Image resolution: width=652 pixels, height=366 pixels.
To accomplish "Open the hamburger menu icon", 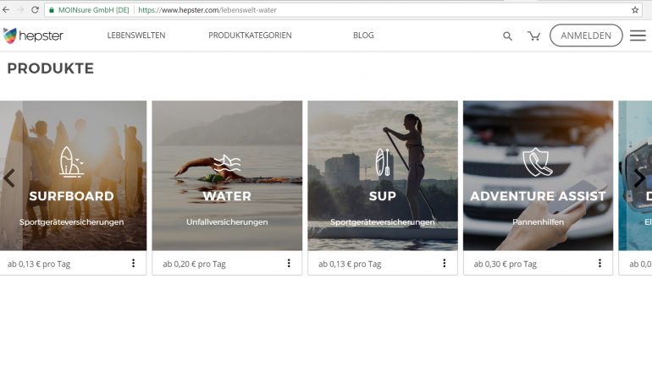I will (x=638, y=36).
